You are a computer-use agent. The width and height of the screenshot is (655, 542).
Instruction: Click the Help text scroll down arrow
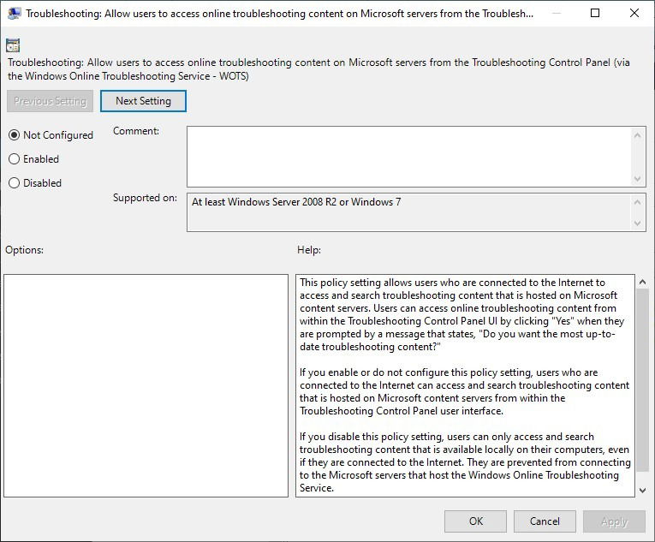642,490
